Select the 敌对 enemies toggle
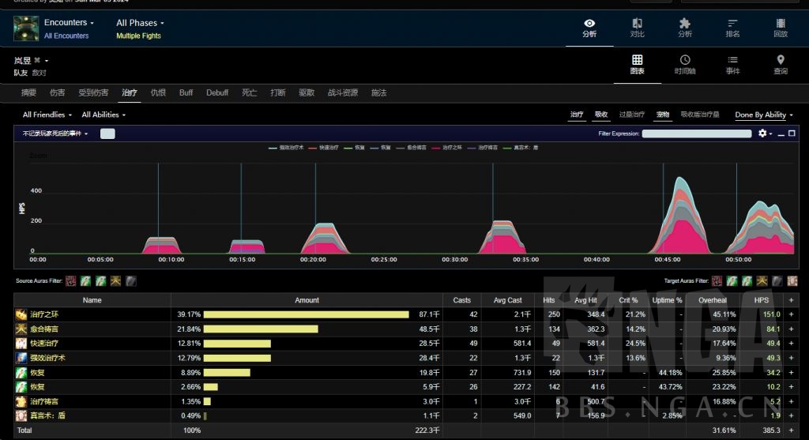809x440 pixels. (x=40, y=73)
